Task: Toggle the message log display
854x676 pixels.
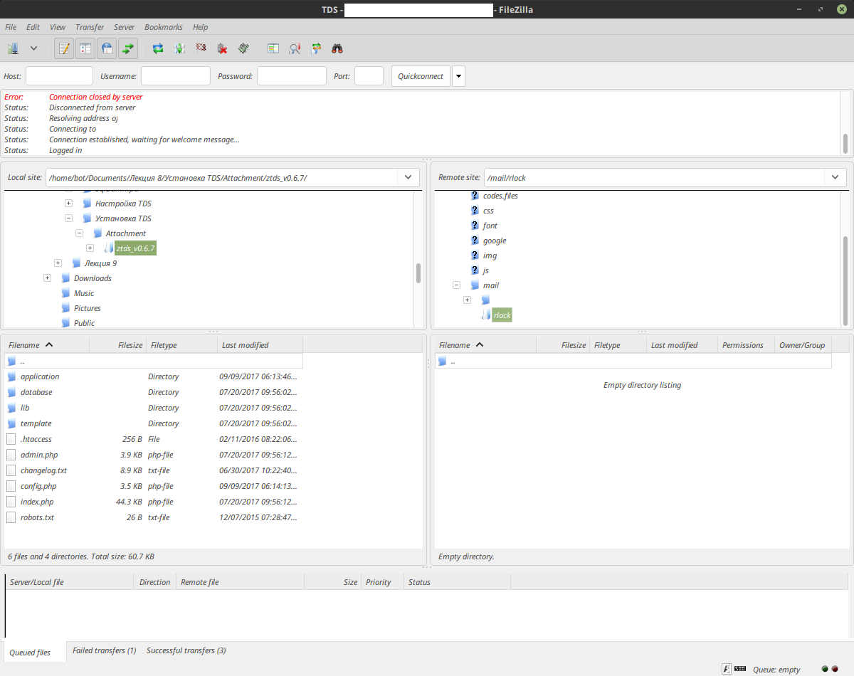Action: click(x=65, y=48)
